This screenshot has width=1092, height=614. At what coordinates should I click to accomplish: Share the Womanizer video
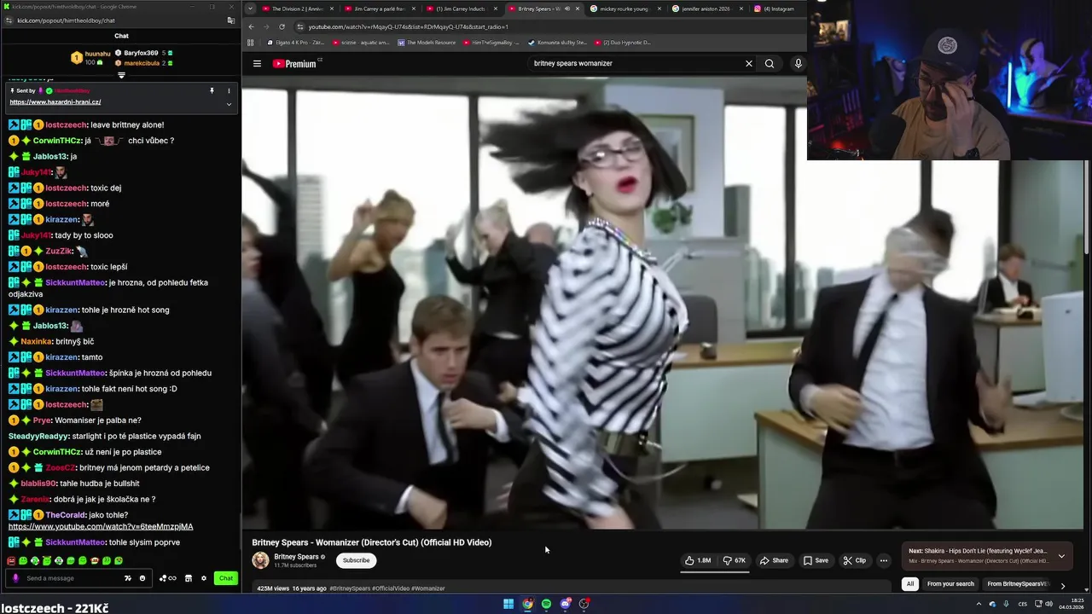[x=775, y=560]
